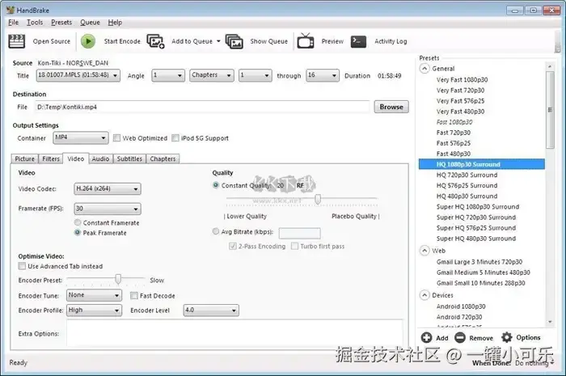Select the HQ 720p30 Surround preset
This screenshot has height=376, width=566.
[x=467, y=175]
